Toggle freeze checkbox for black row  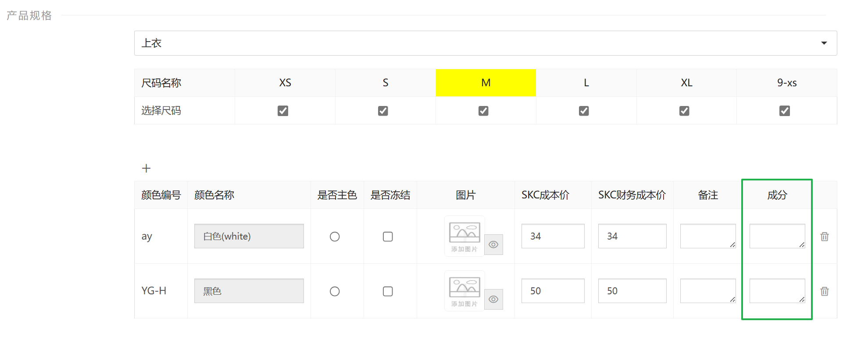[x=388, y=291]
